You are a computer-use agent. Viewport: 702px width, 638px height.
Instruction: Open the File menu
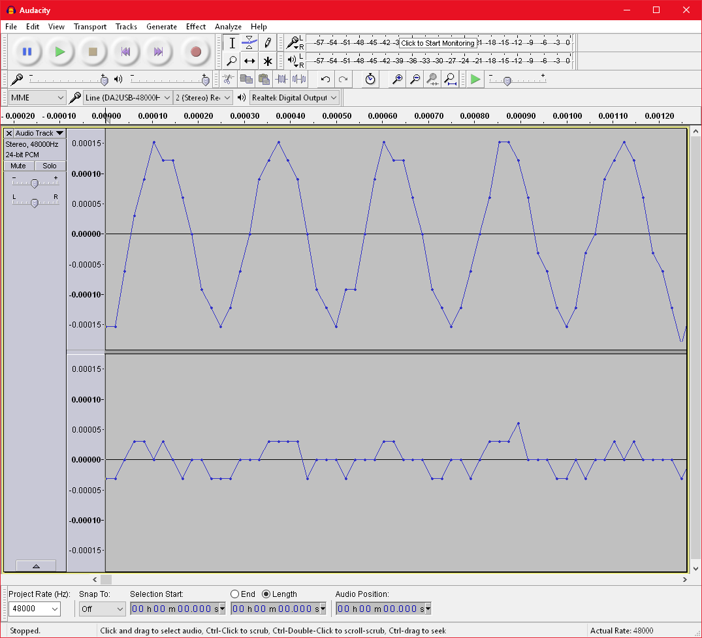coord(11,27)
